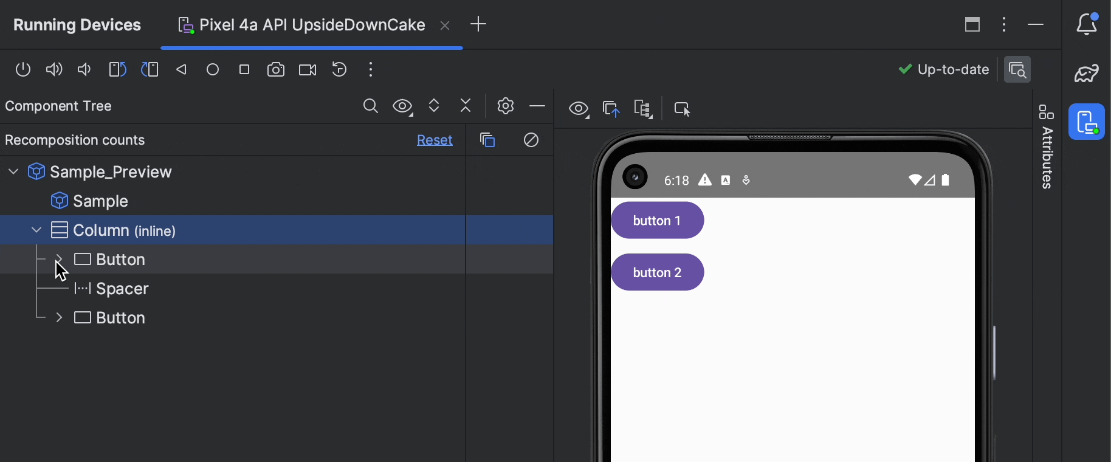Click the recomposition counts column icon
The image size is (1111, 462).
click(x=487, y=140)
